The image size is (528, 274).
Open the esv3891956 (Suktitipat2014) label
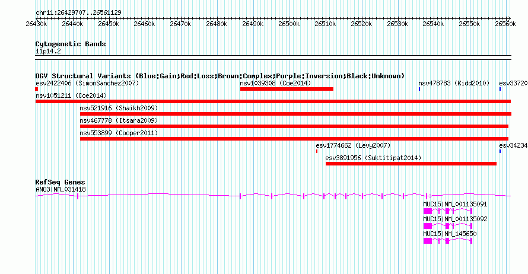(373, 158)
